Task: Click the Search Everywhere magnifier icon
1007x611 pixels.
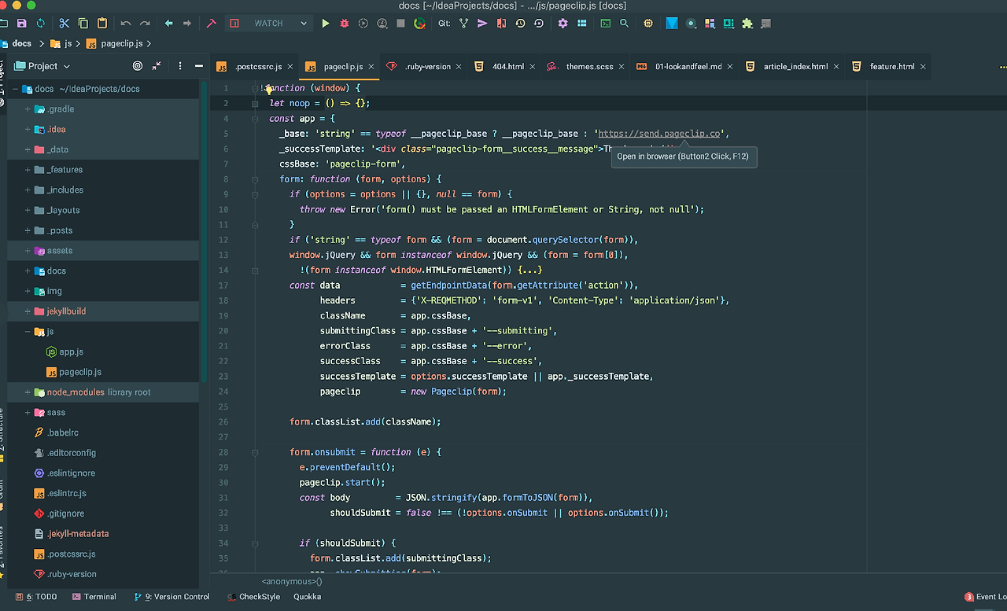Action: point(624,24)
